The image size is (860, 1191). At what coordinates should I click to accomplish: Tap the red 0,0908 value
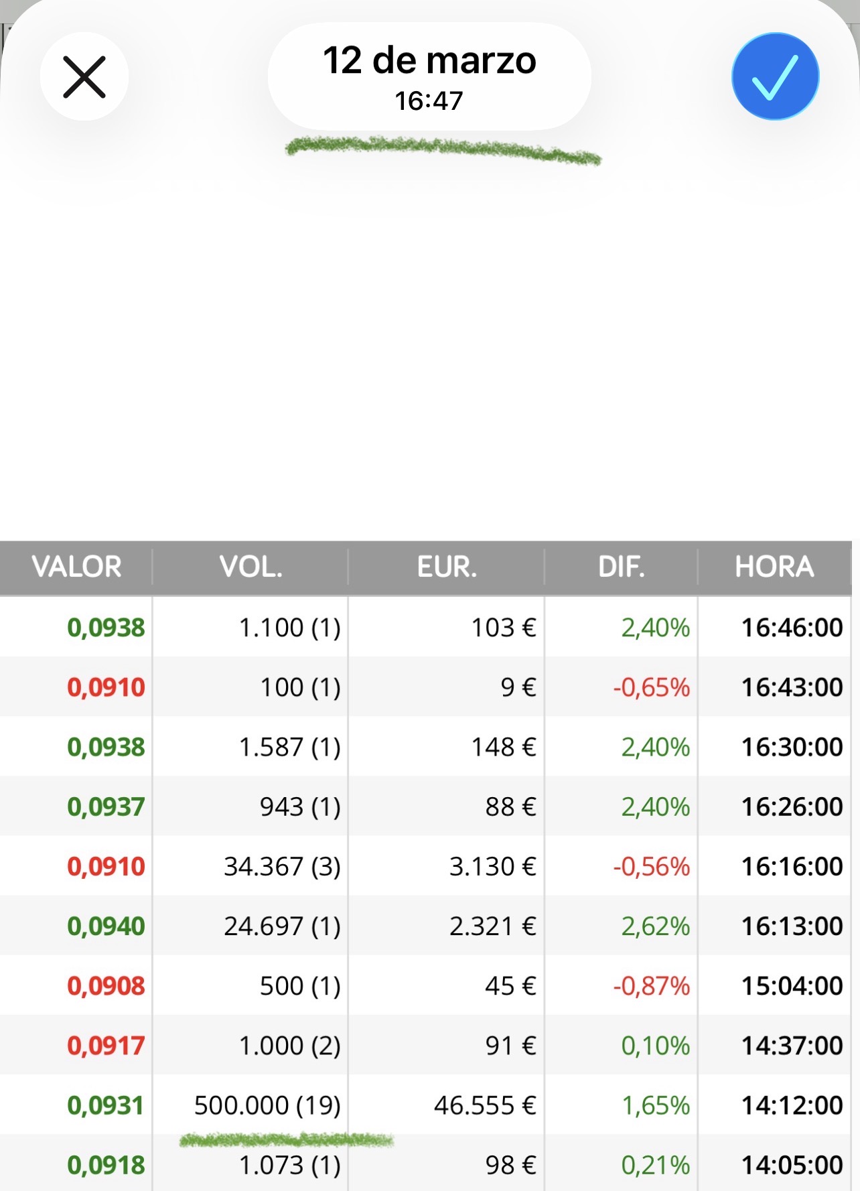106,985
